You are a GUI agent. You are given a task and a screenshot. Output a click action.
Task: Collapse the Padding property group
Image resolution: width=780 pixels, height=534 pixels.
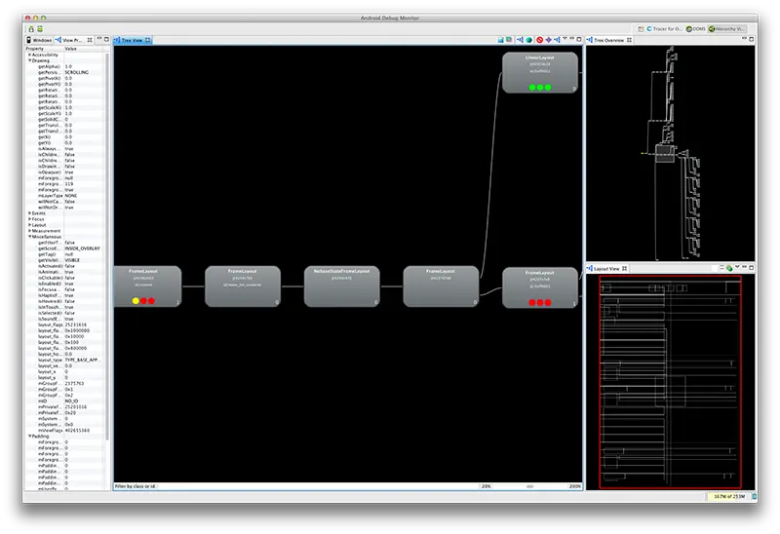click(29, 436)
